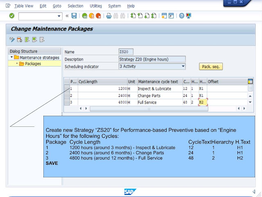Open the Table View menu

(x=24, y=6)
